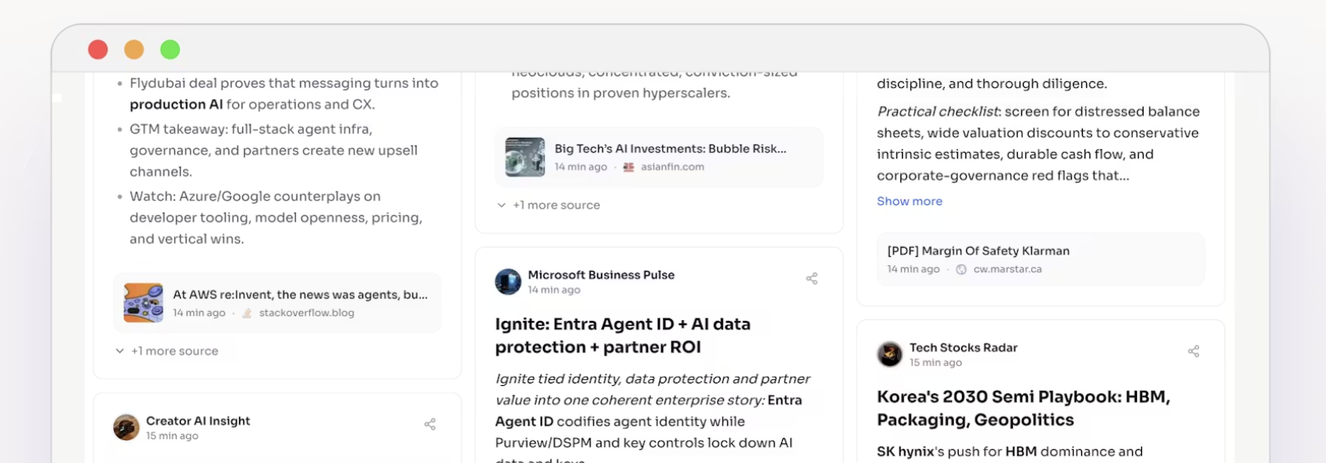Open Big Tech's AI Investments thumbnail
This screenshot has height=463, width=1326.
point(525,157)
